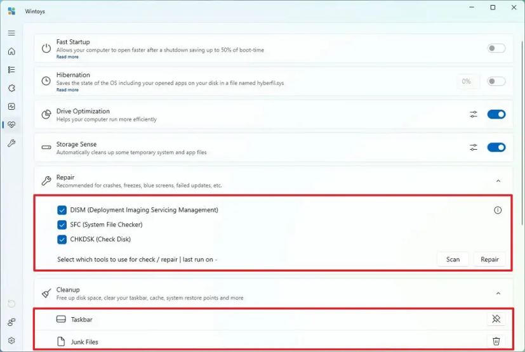
Task: Open the hamburger navigation menu
Action: (11, 33)
